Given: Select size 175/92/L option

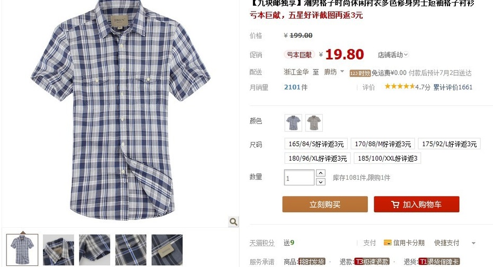Looking at the screenshot, I should [x=450, y=144].
